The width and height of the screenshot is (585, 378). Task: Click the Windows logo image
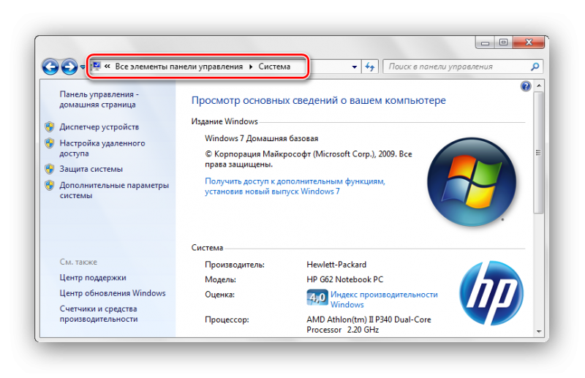(472, 182)
